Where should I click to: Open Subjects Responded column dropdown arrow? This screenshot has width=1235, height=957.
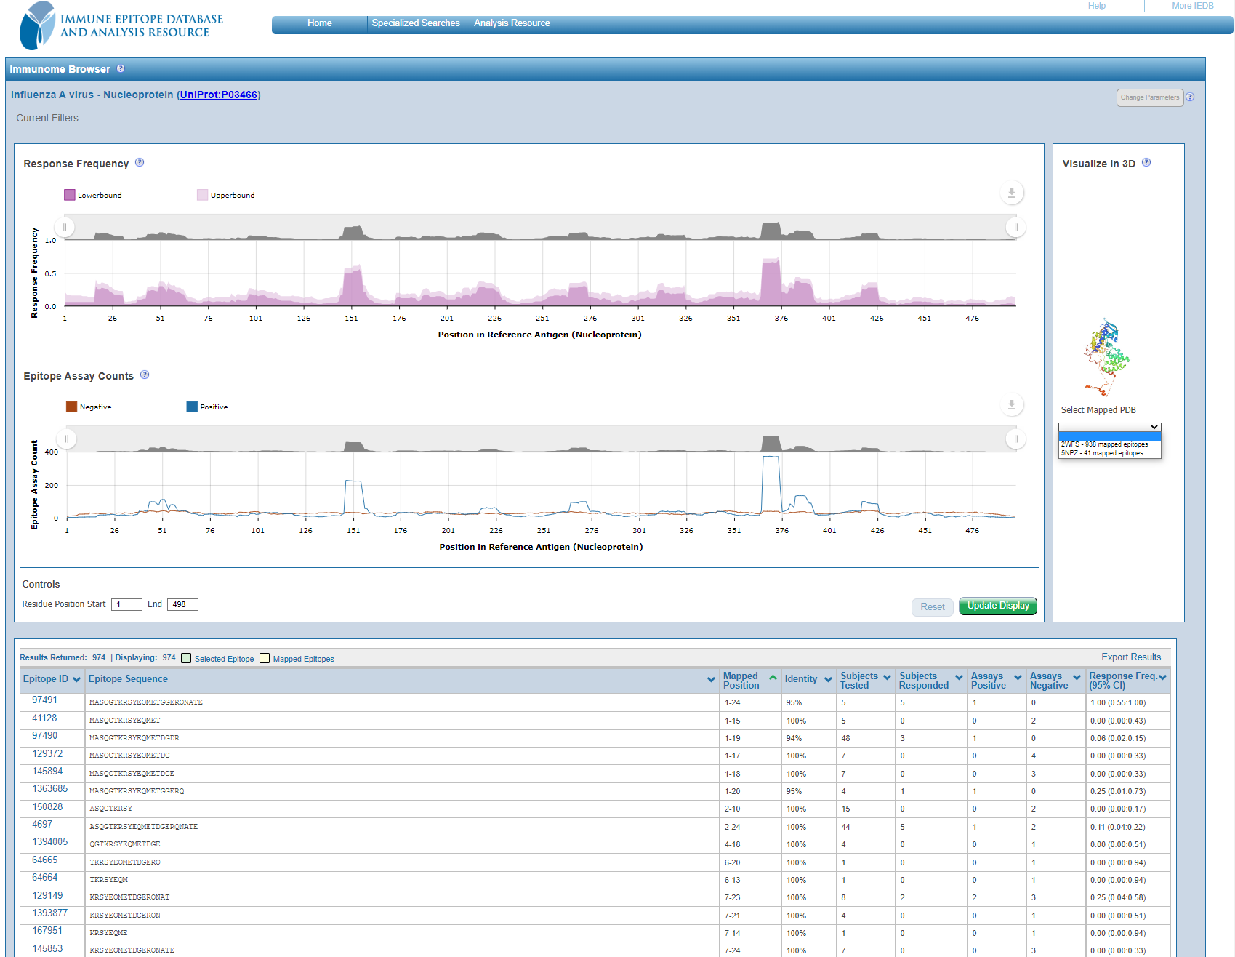click(959, 678)
